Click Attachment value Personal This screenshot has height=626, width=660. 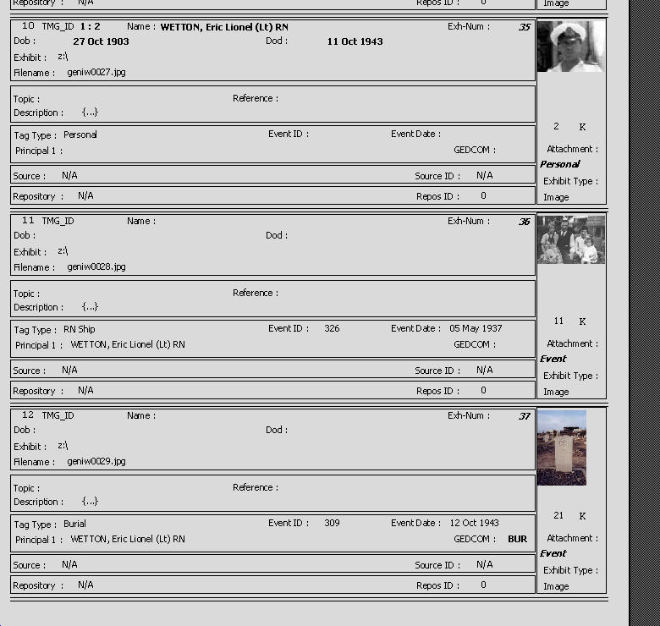point(560,164)
